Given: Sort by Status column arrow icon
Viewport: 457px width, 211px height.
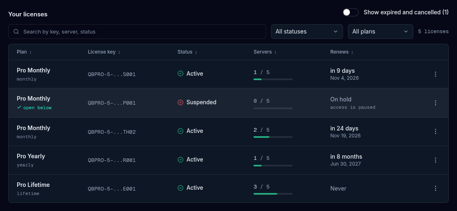Looking at the screenshot, I should [196, 52].
